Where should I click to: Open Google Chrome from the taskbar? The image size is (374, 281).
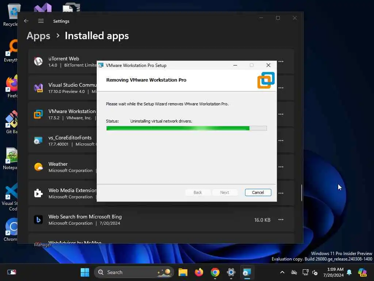[215, 272]
